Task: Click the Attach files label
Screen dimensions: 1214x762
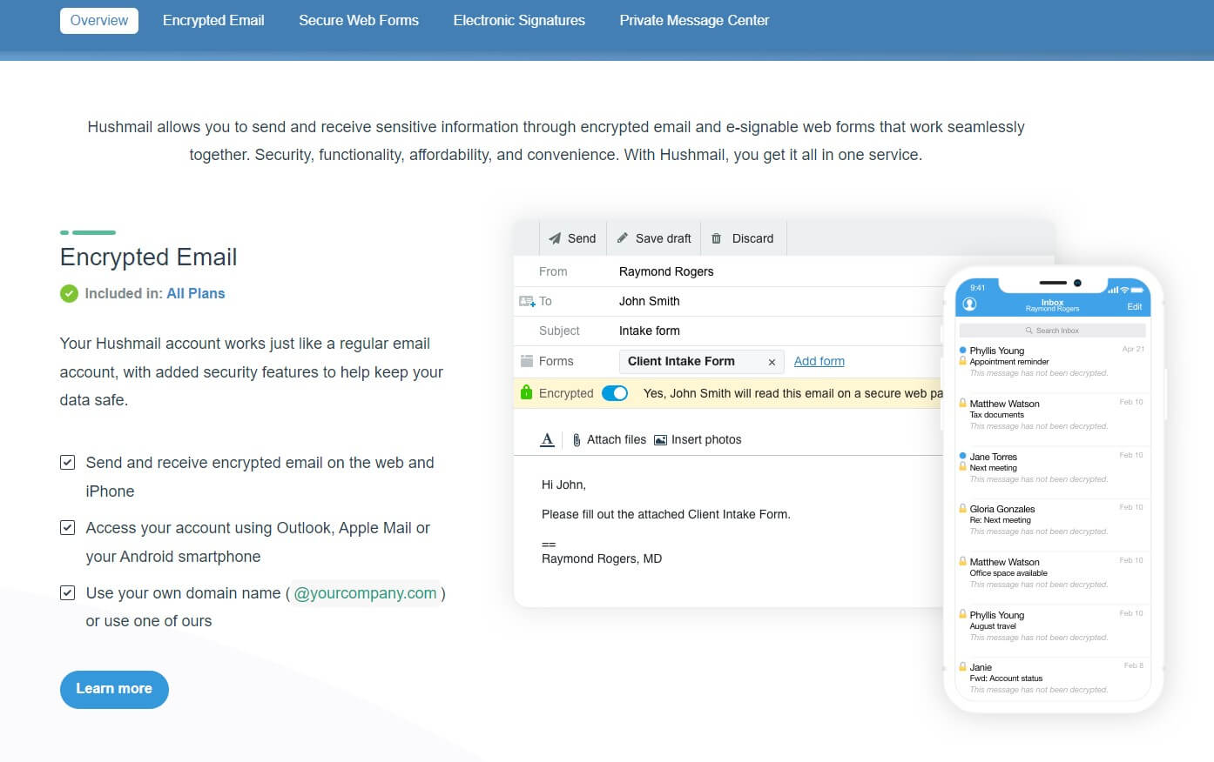Action: [617, 440]
